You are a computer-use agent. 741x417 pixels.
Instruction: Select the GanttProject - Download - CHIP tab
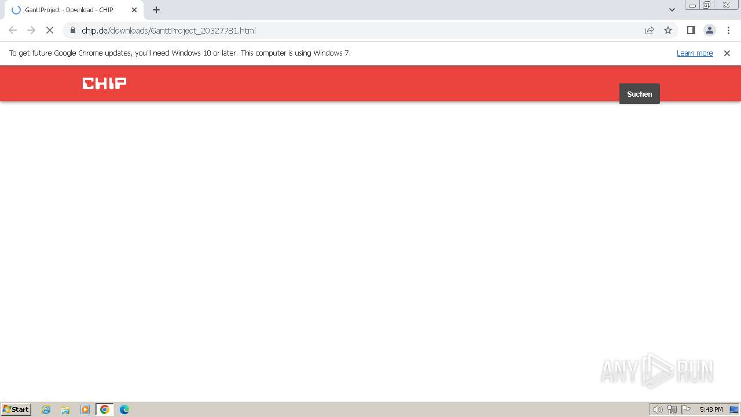coord(74,10)
